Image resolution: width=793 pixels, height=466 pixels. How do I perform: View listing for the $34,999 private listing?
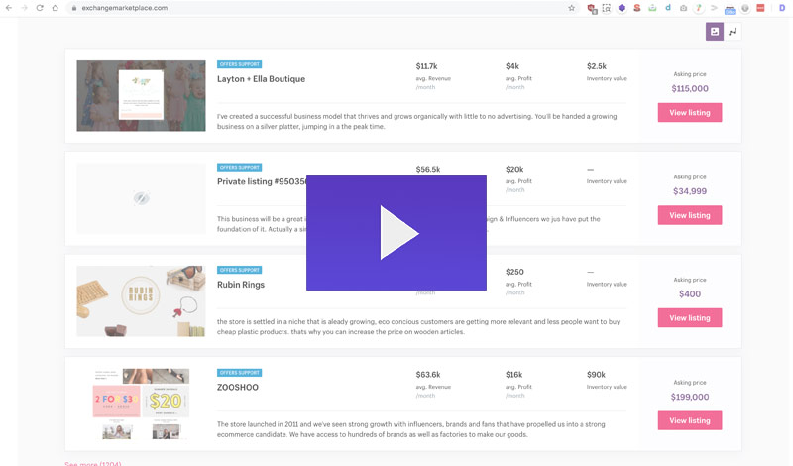690,215
